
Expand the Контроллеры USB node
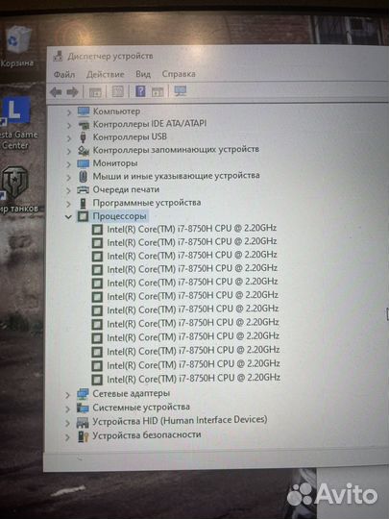click(69, 138)
